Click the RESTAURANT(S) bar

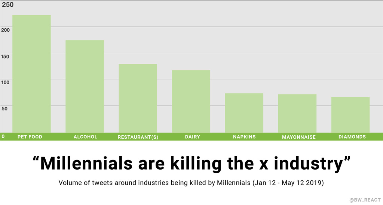click(x=138, y=98)
